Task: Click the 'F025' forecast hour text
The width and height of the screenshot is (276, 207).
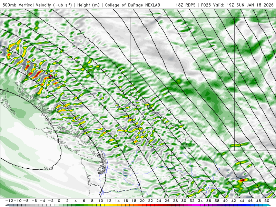Action: click(x=206, y=5)
